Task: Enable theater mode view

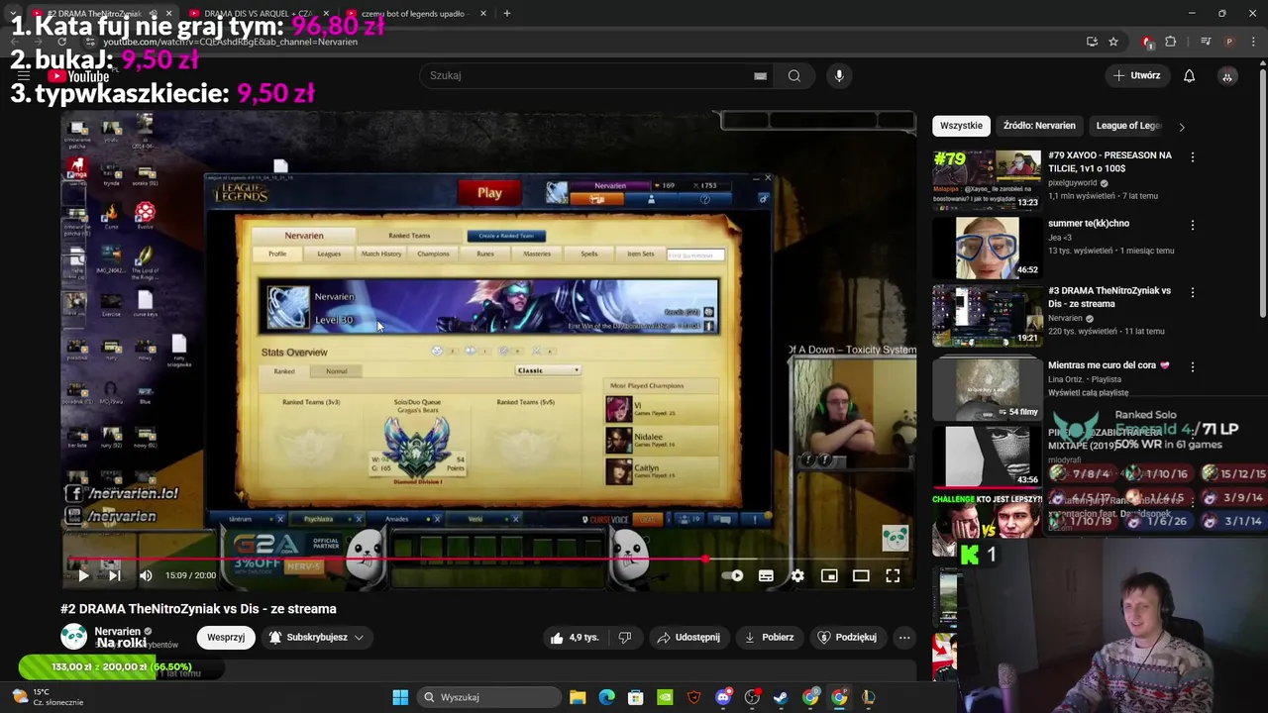Action: coord(861,575)
